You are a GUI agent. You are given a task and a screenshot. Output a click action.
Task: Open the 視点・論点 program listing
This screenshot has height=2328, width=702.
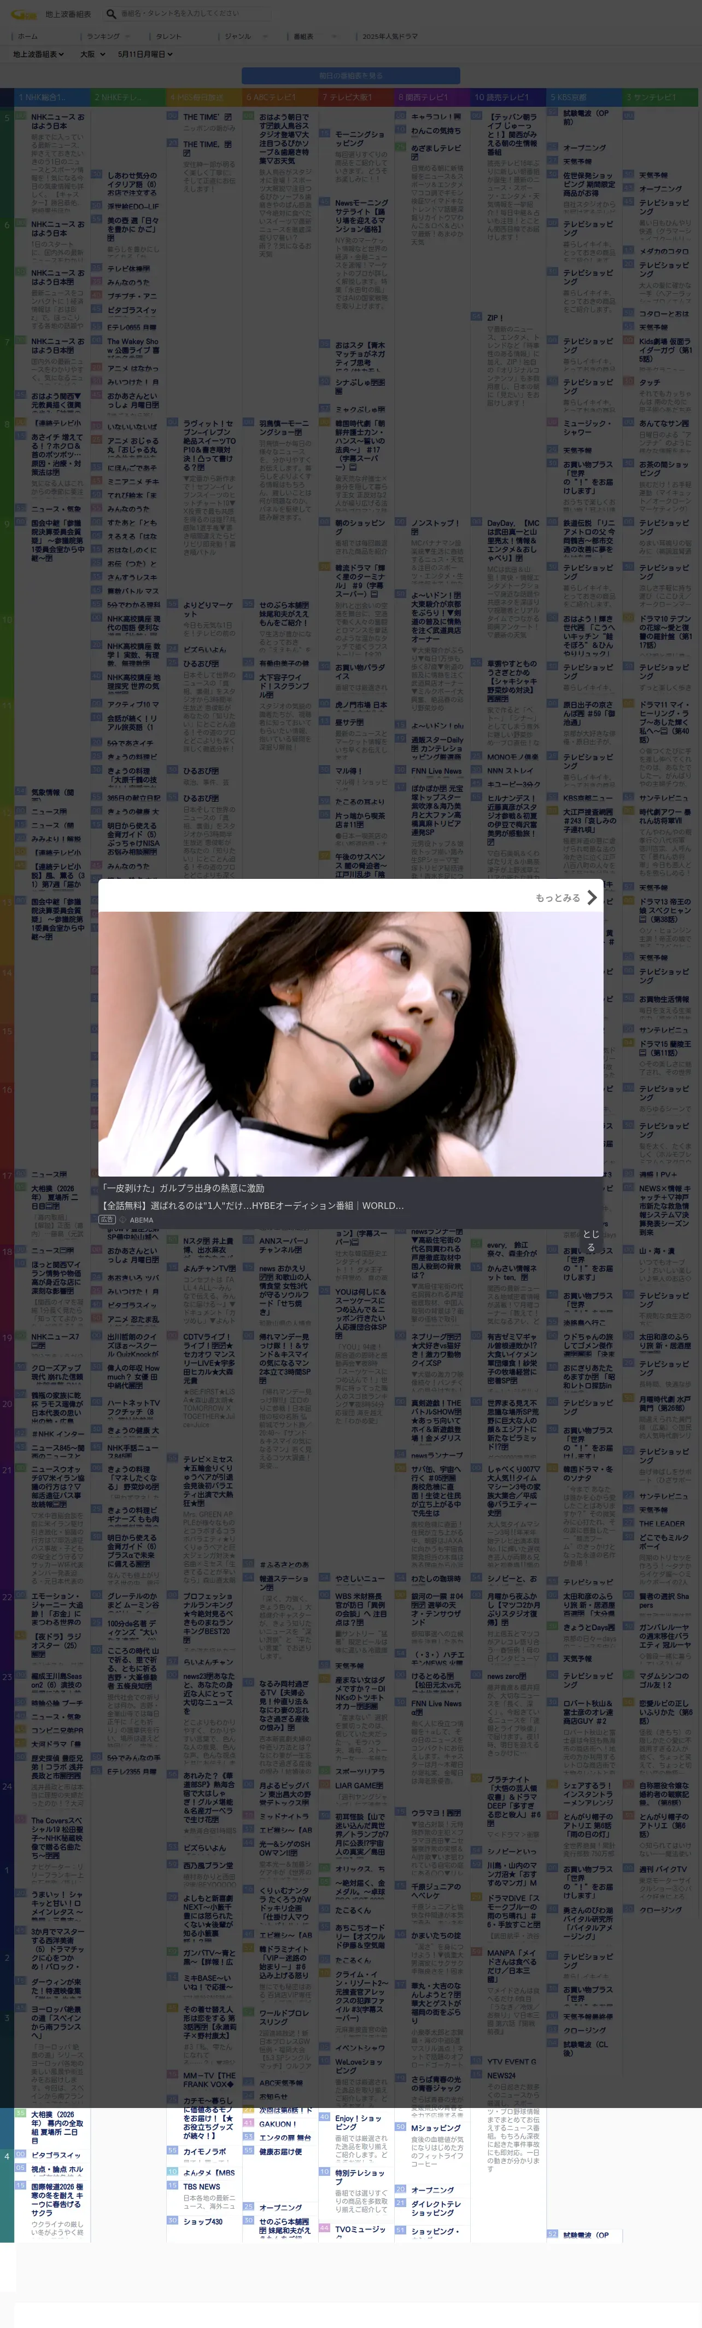click(x=57, y=2169)
